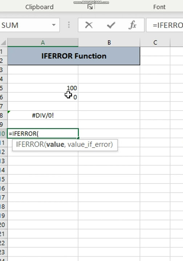
Task: Click the Select All corner triangle
Action: pyautogui.click(x=4, y=43)
